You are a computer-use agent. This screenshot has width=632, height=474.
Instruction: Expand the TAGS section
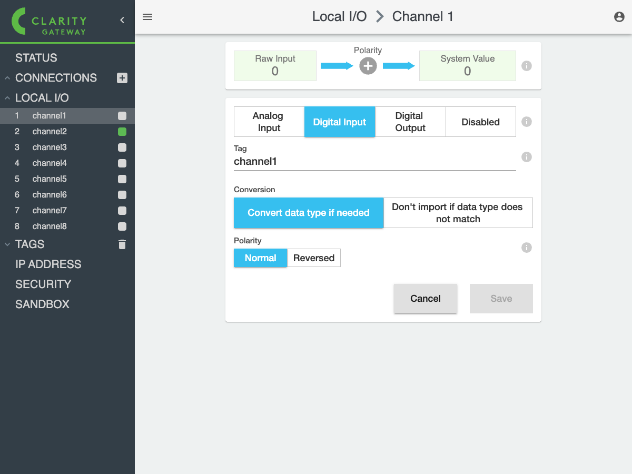[7, 244]
